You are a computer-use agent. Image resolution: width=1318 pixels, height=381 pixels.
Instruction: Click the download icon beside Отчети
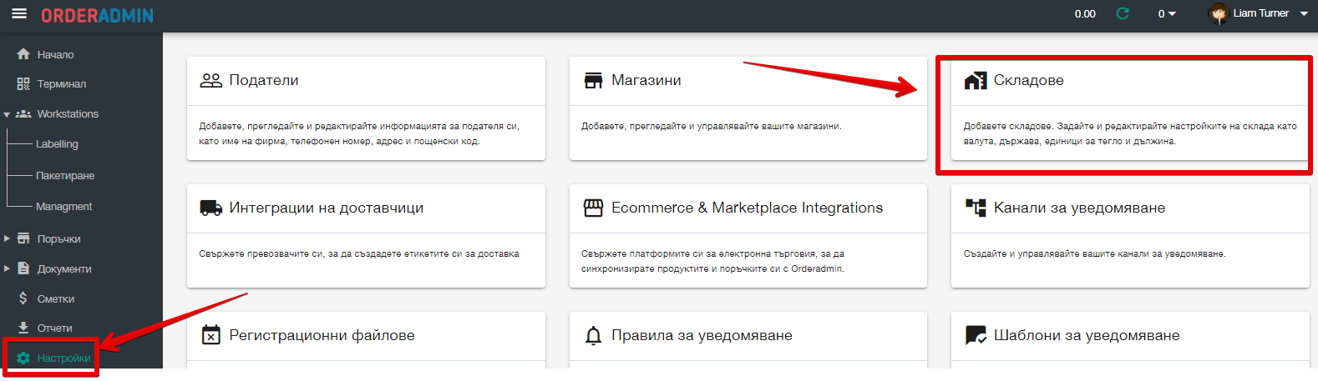tap(23, 328)
